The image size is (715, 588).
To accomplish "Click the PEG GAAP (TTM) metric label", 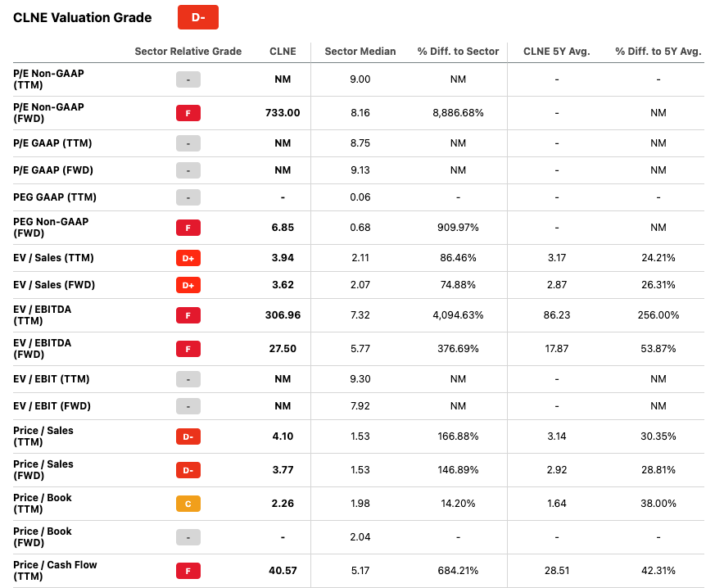I will pyautogui.click(x=54, y=197).
